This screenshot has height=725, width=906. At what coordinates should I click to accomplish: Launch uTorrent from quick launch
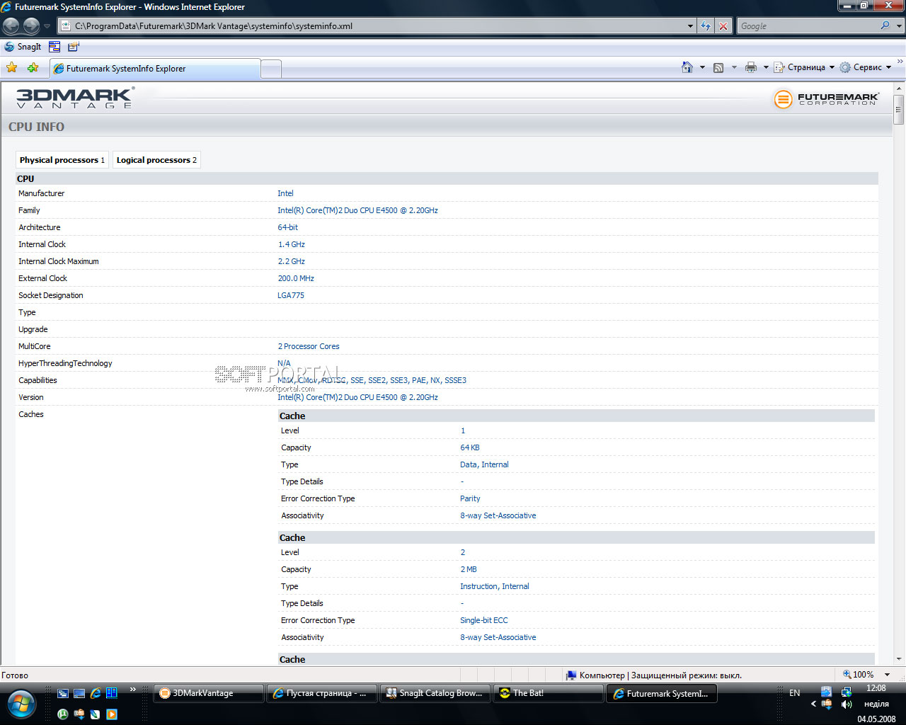(x=63, y=714)
